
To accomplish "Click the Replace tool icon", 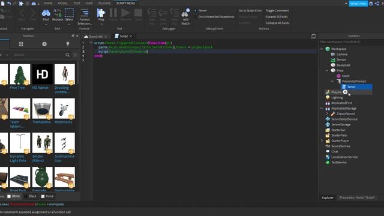I will pos(58,13).
